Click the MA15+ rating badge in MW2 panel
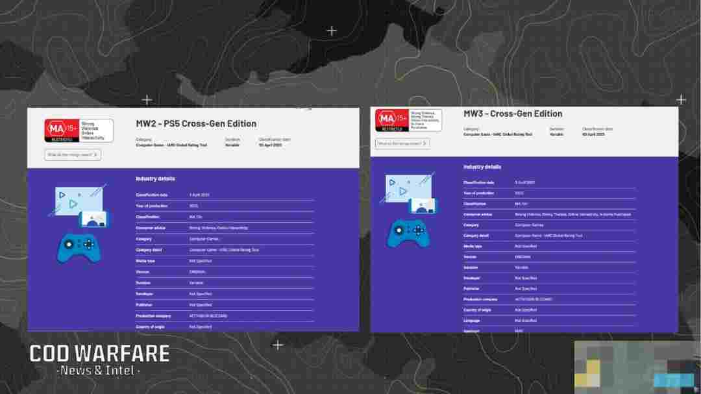 (79, 130)
